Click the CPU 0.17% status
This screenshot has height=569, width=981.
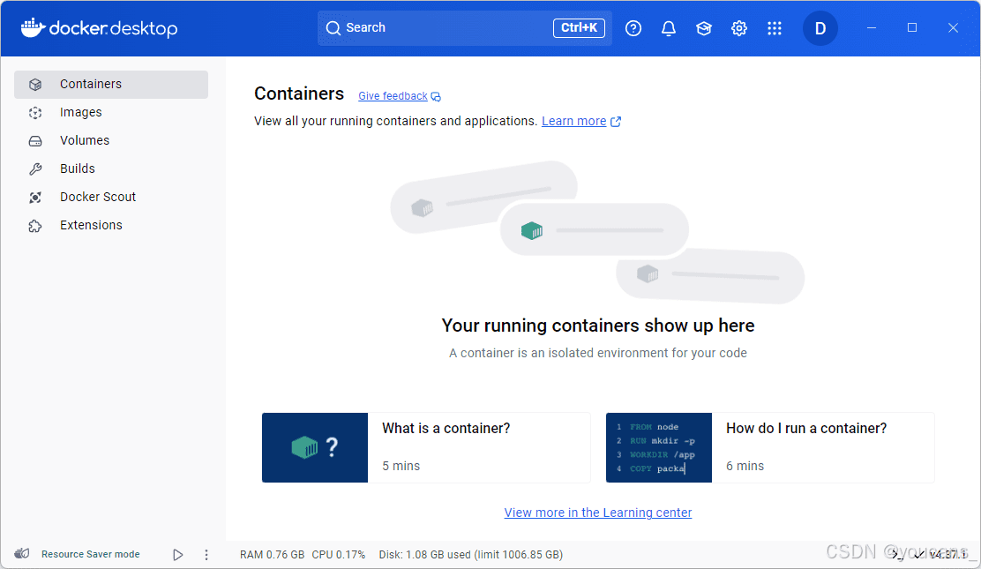click(x=339, y=555)
